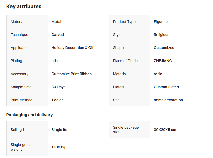Select the "1.100 kg" gross weight value

(58, 147)
